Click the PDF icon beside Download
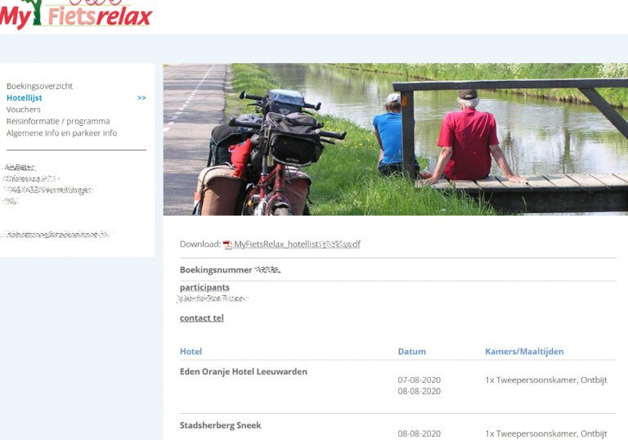Viewport: 628px width, 440px height. pos(227,245)
